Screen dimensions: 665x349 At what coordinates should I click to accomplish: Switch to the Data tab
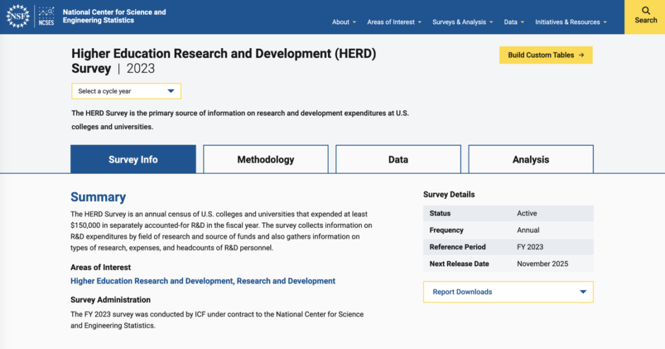(398, 160)
